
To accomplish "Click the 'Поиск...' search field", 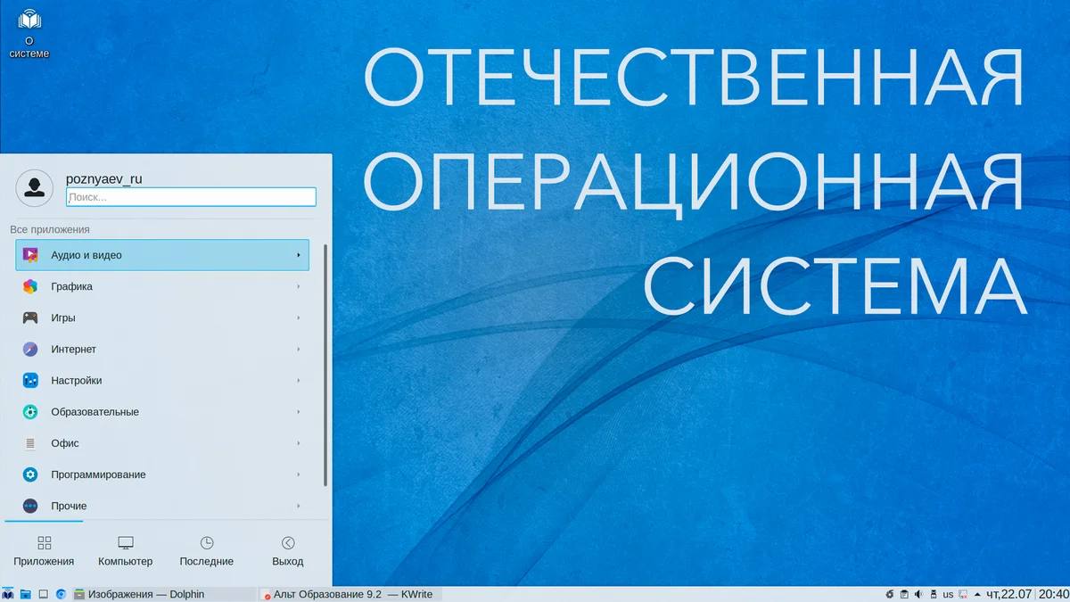I will coord(191,197).
